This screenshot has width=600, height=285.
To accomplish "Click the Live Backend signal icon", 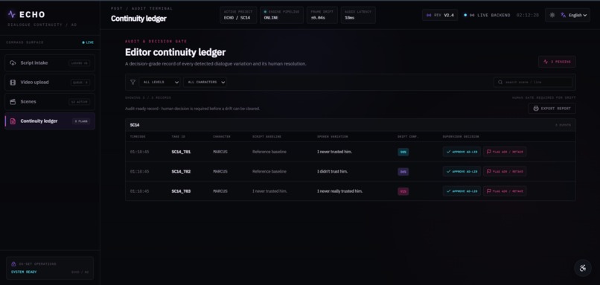I will pos(472,16).
